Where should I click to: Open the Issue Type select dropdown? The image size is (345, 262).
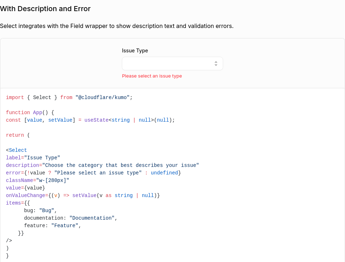click(x=172, y=64)
